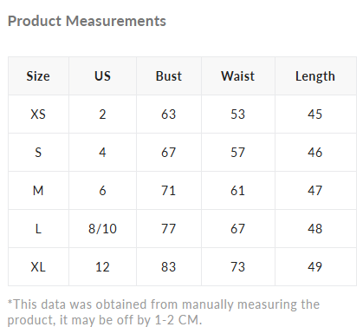Click the 8/10 US size cell
363x327 pixels.
102,229
